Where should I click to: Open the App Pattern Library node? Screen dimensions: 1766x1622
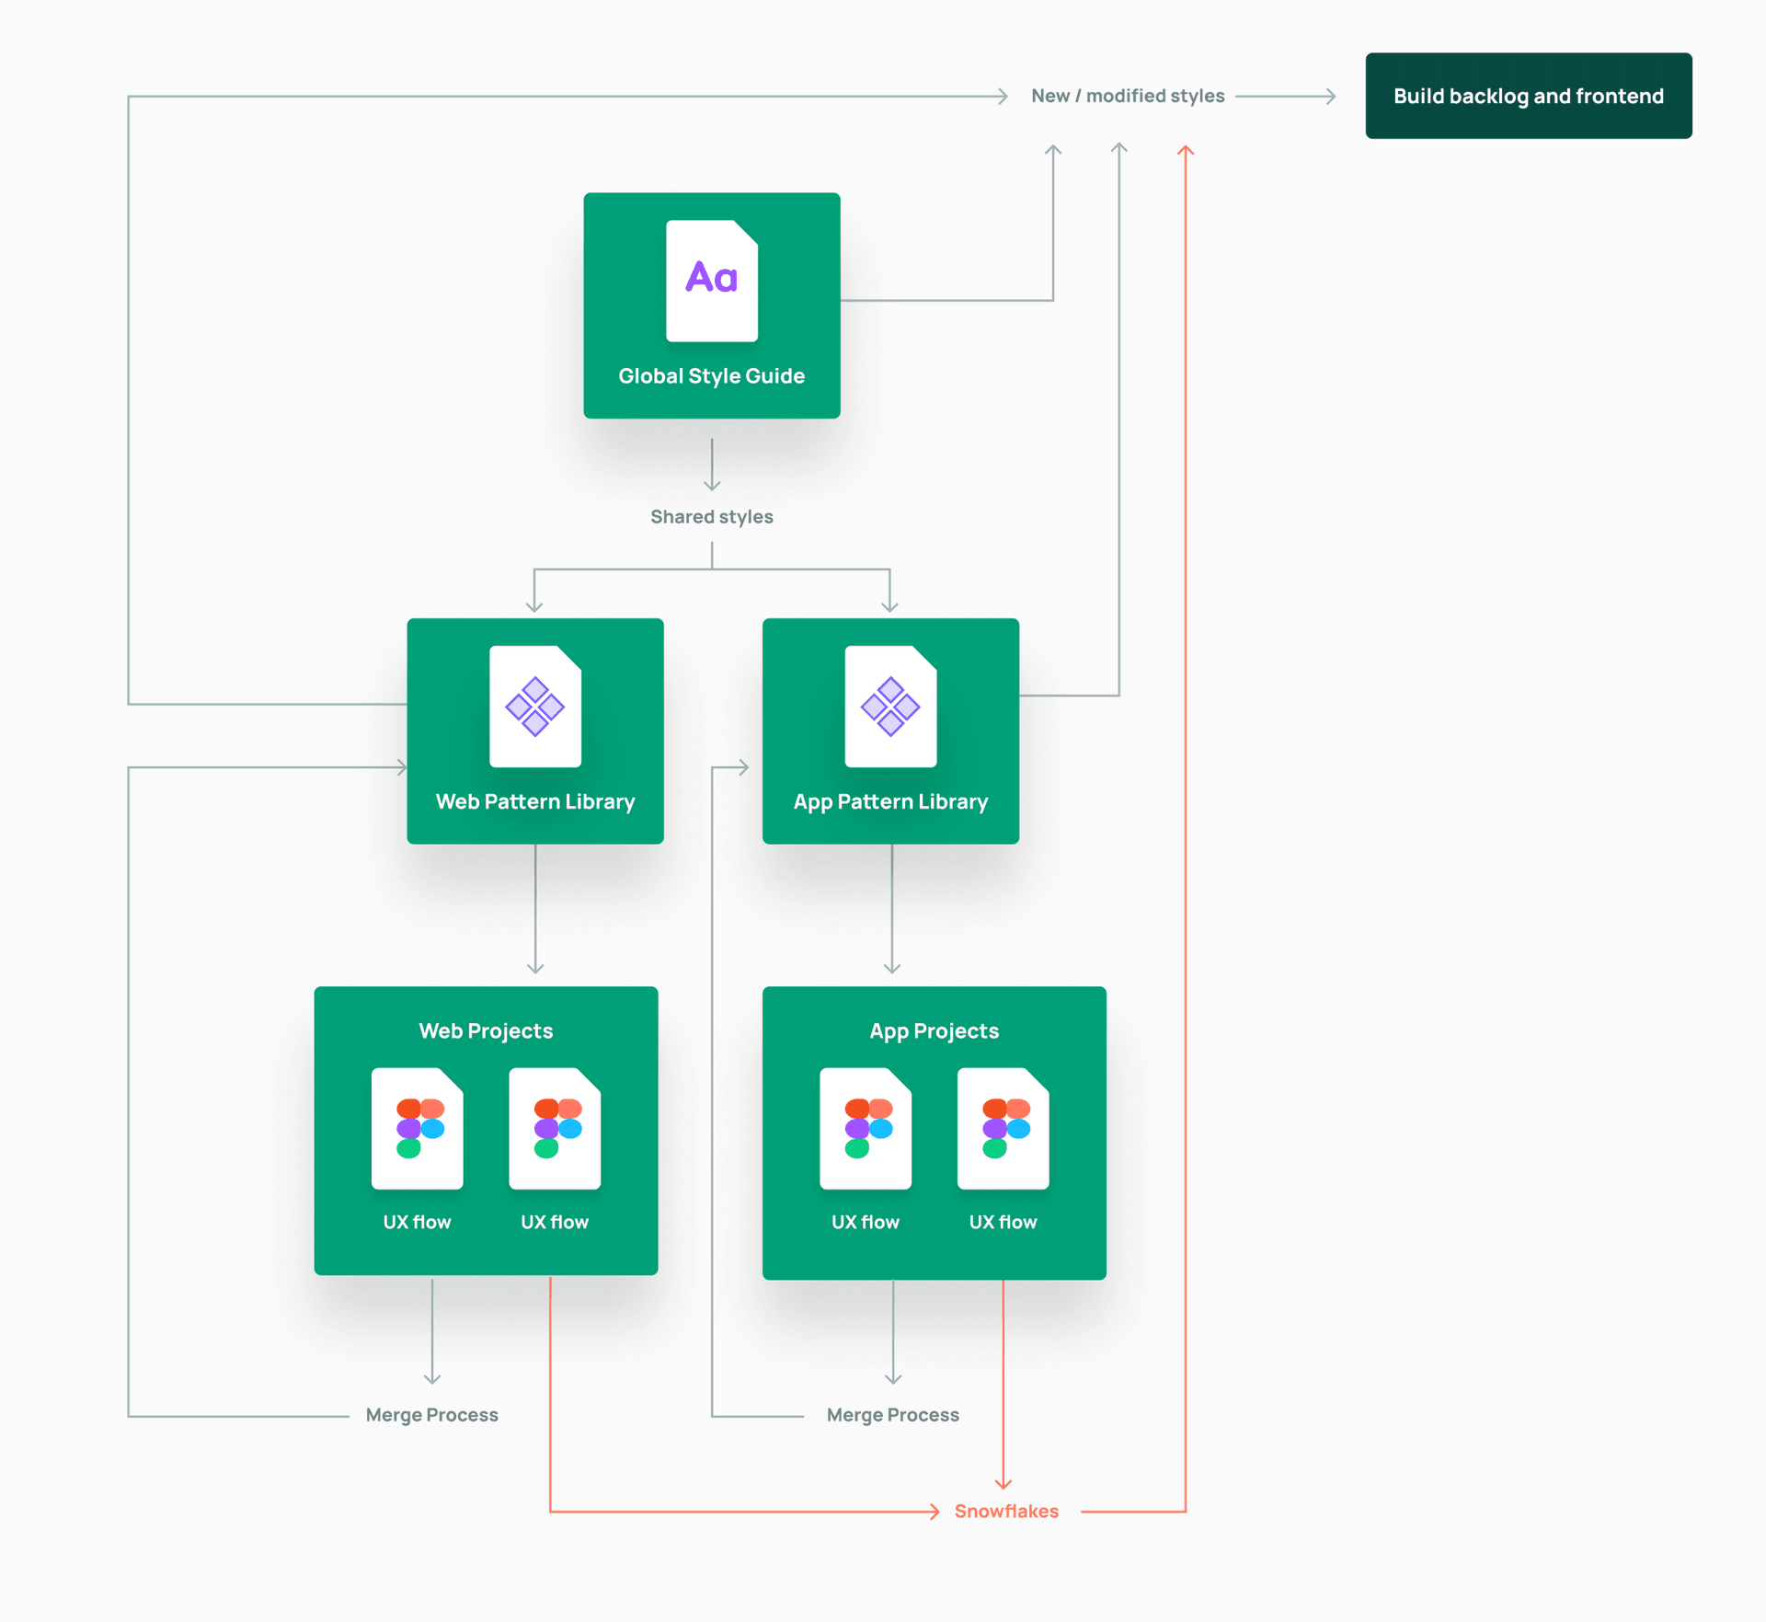pos(889,731)
